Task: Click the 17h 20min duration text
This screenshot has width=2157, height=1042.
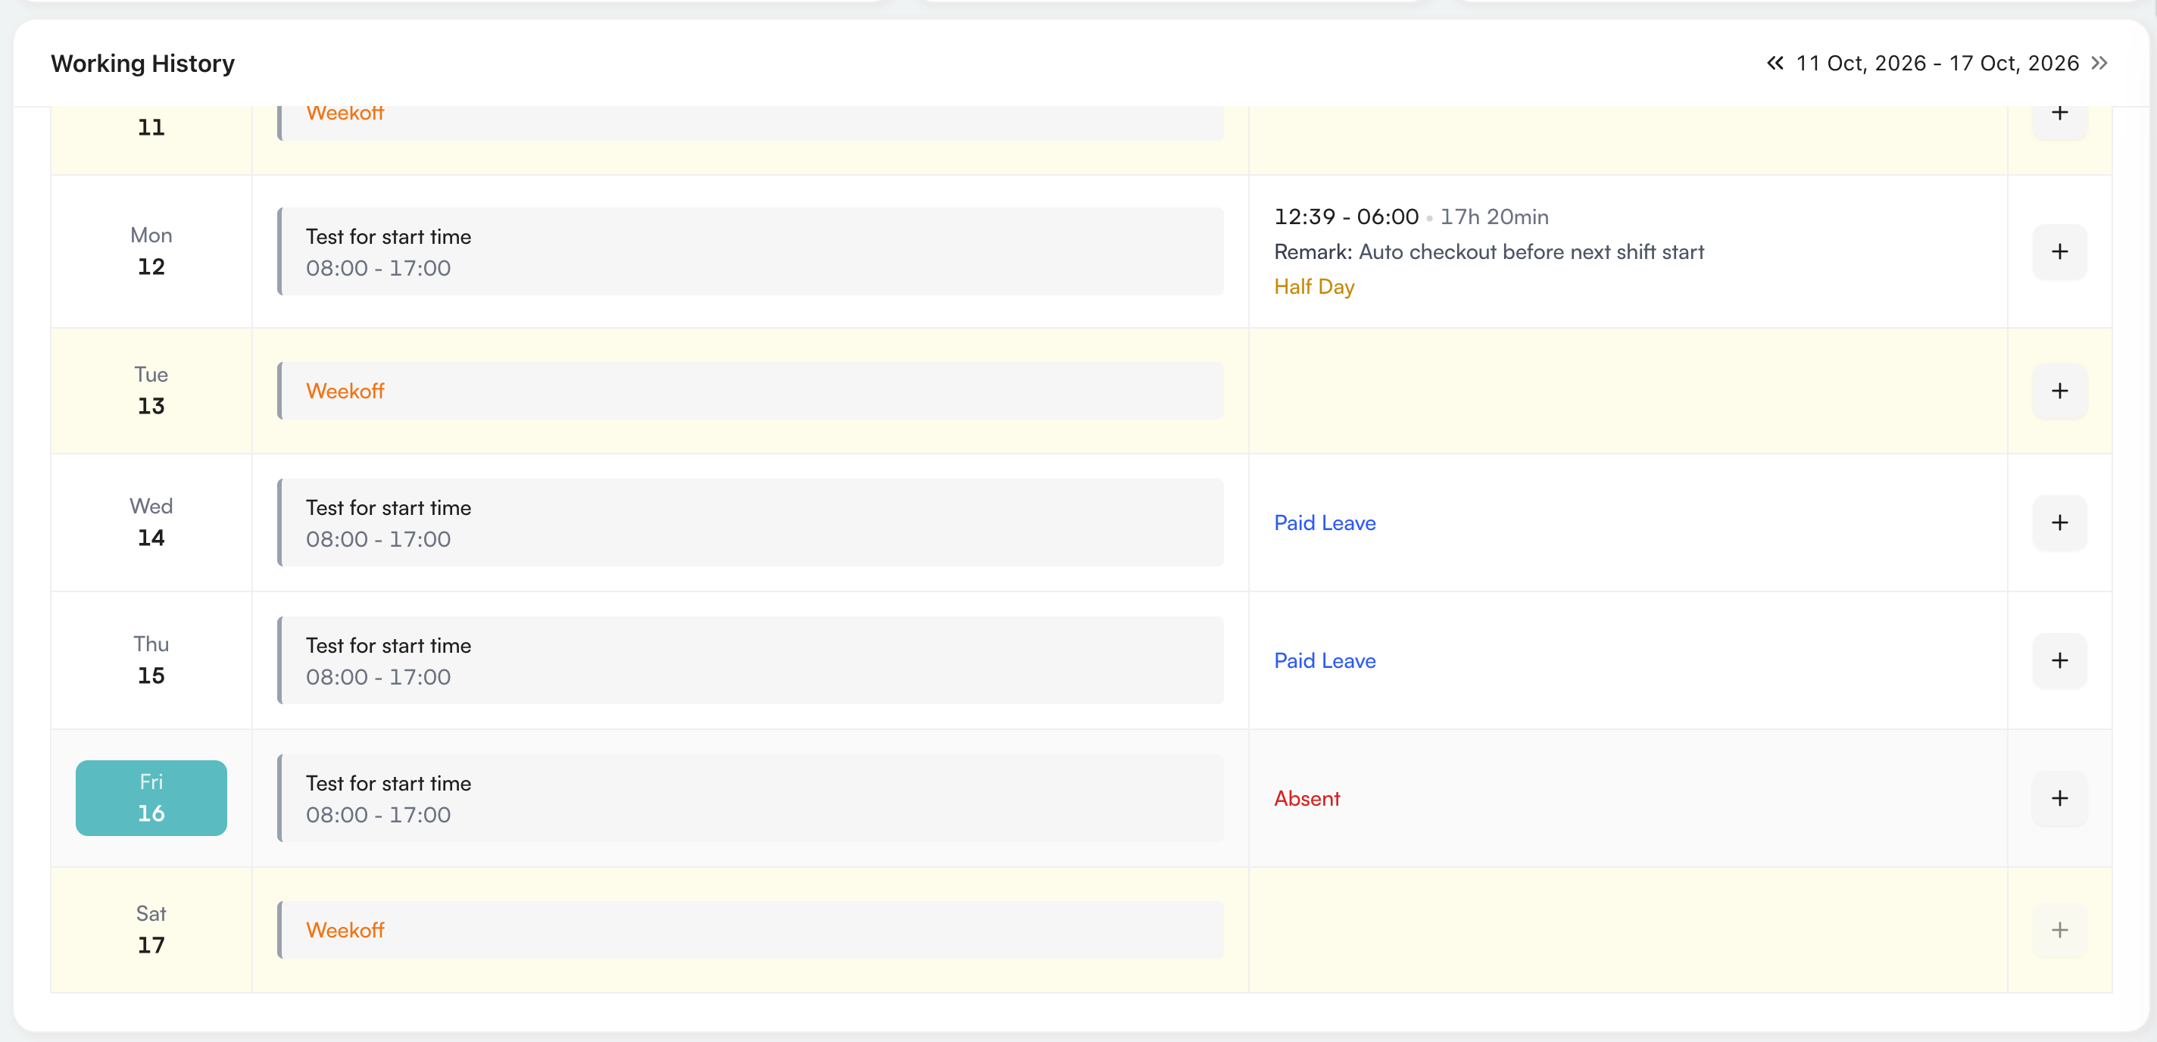Action: coord(1494,217)
